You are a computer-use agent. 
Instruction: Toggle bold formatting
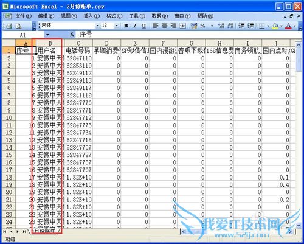[x=126, y=26]
